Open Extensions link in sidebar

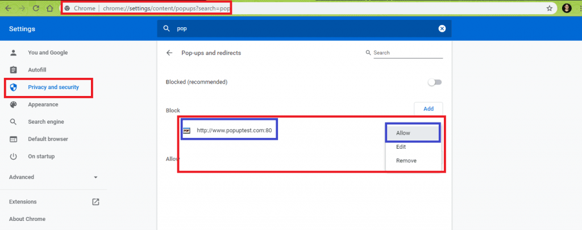(x=23, y=202)
